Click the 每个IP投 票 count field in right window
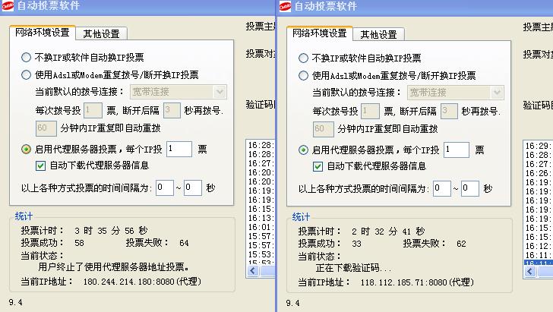Image resolution: width=553 pixels, height=312 pixels. pyautogui.click(x=456, y=150)
